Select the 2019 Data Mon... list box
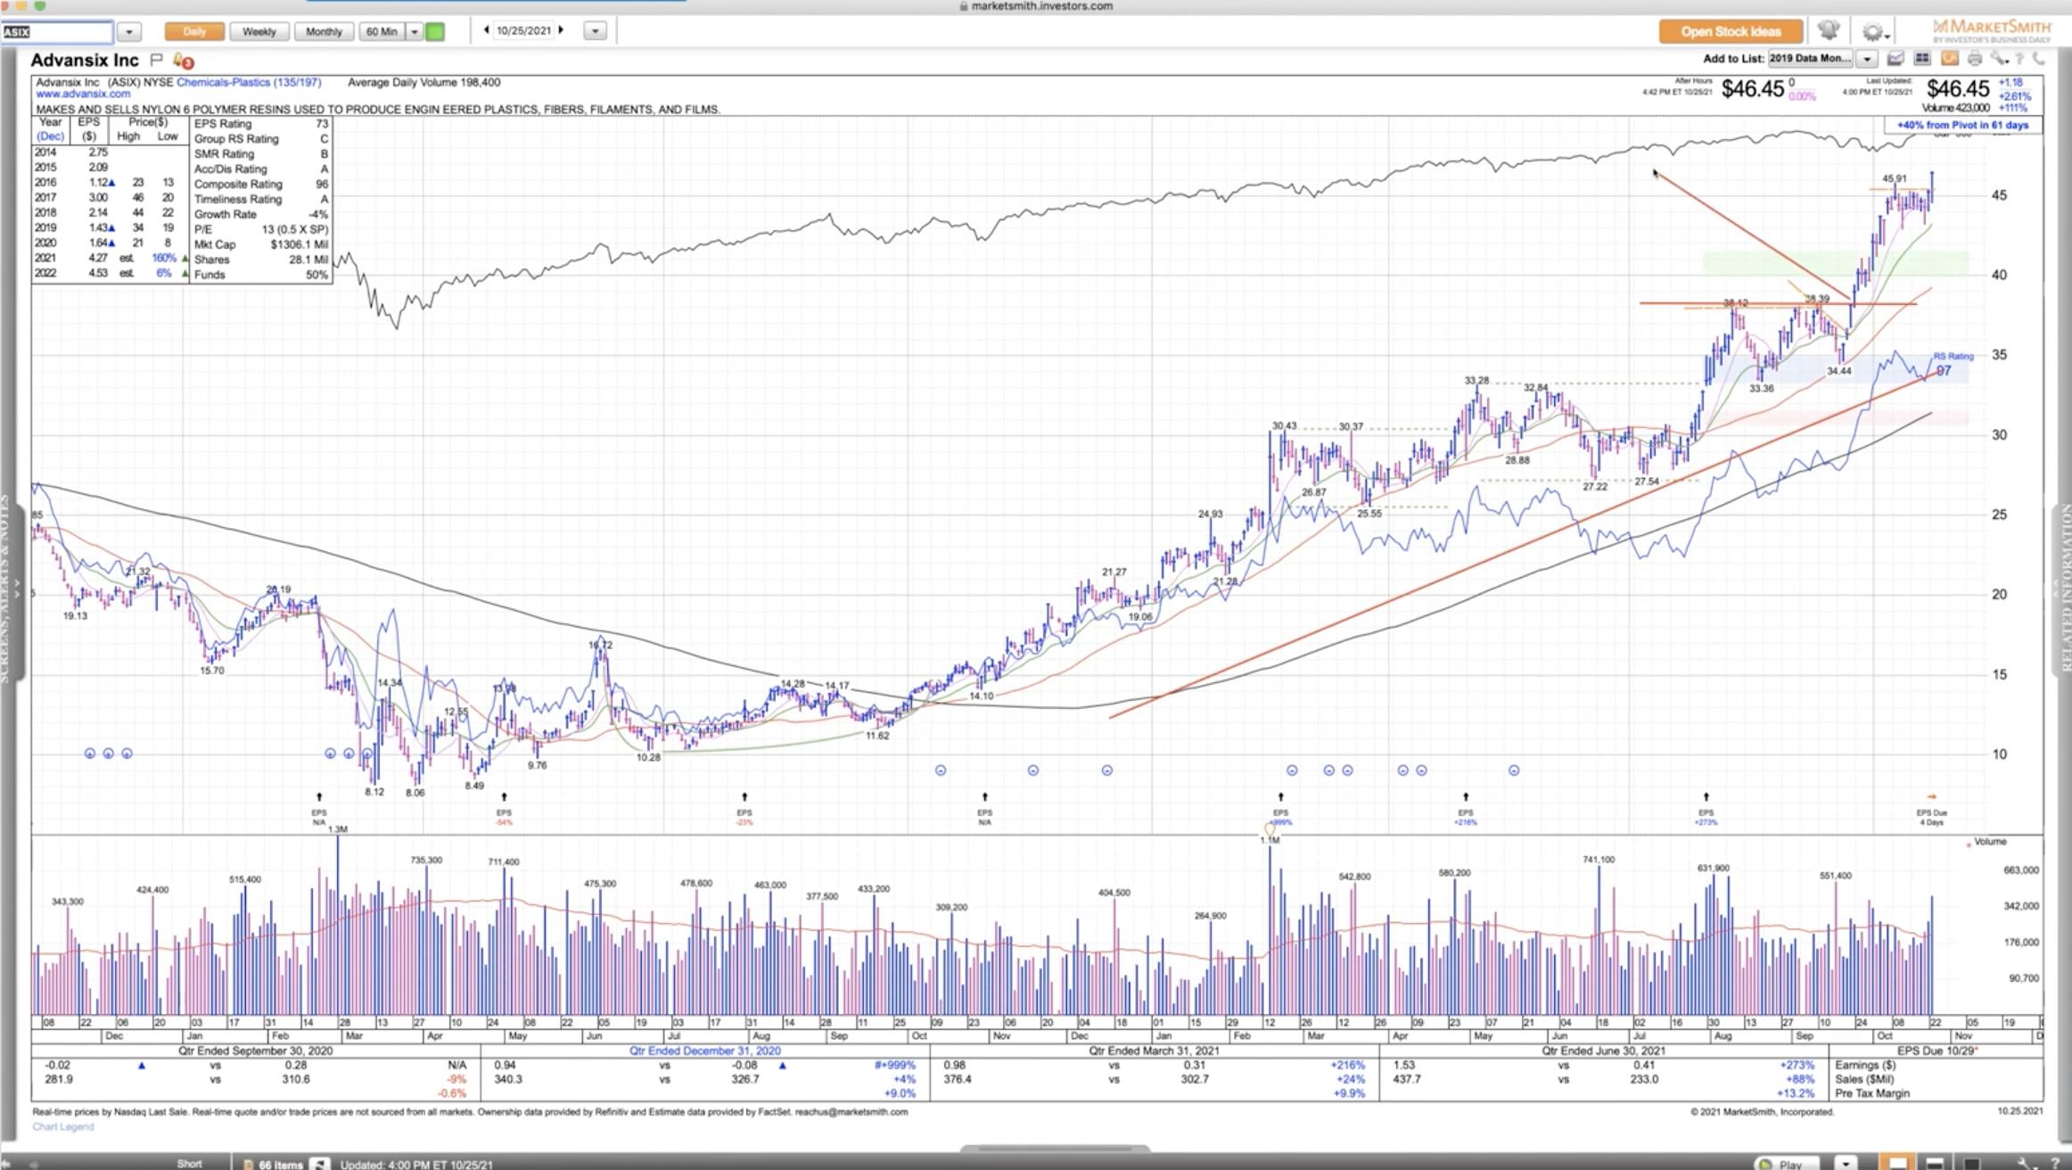Viewport: 2072px width, 1170px height. pos(1810,59)
